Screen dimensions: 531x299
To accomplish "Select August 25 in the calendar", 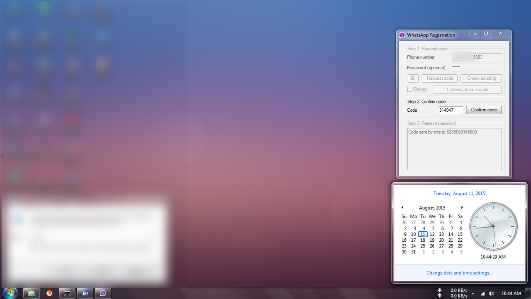I will [423, 246].
